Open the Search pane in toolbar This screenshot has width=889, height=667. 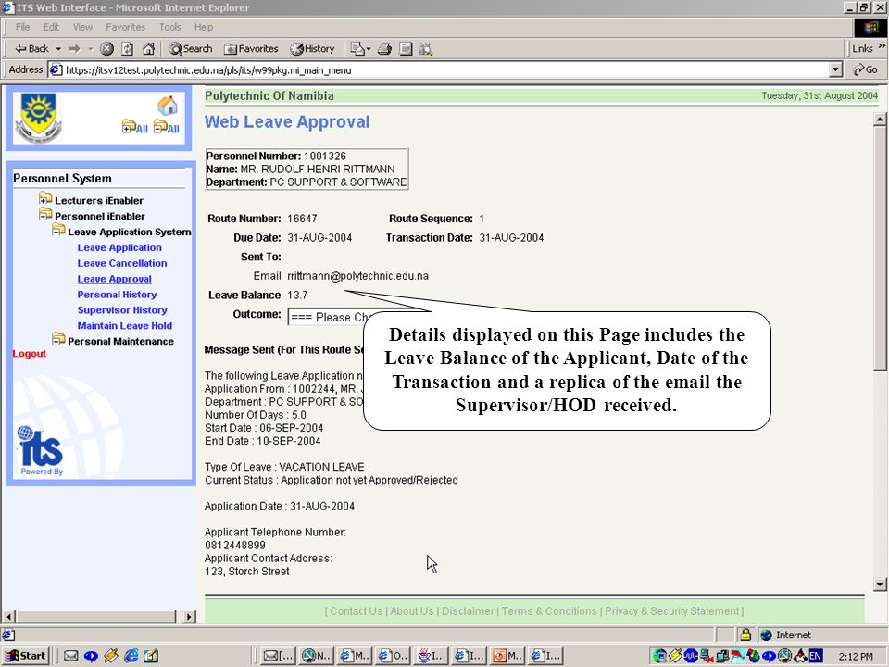click(x=191, y=49)
